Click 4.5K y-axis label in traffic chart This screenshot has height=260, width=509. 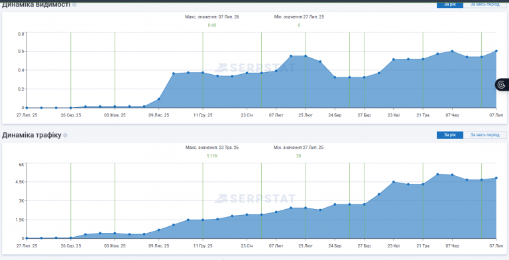pyautogui.click(x=20, y=182)
